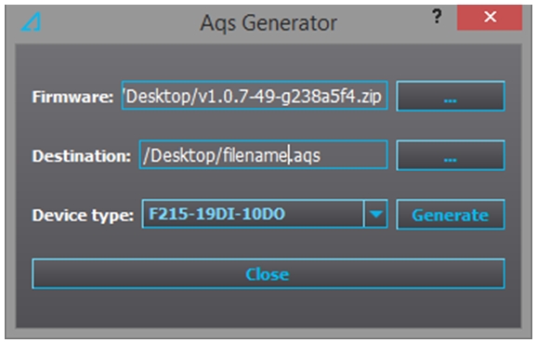
Task: Browse for the Destination file
Action: pos(451,155)
